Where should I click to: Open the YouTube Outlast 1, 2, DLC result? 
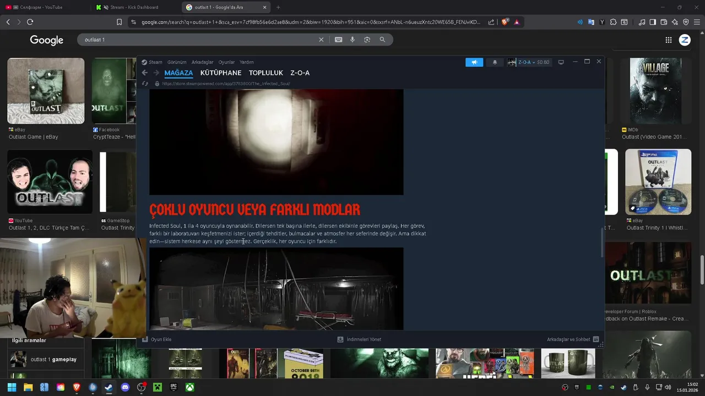click(x=50, y=182)
